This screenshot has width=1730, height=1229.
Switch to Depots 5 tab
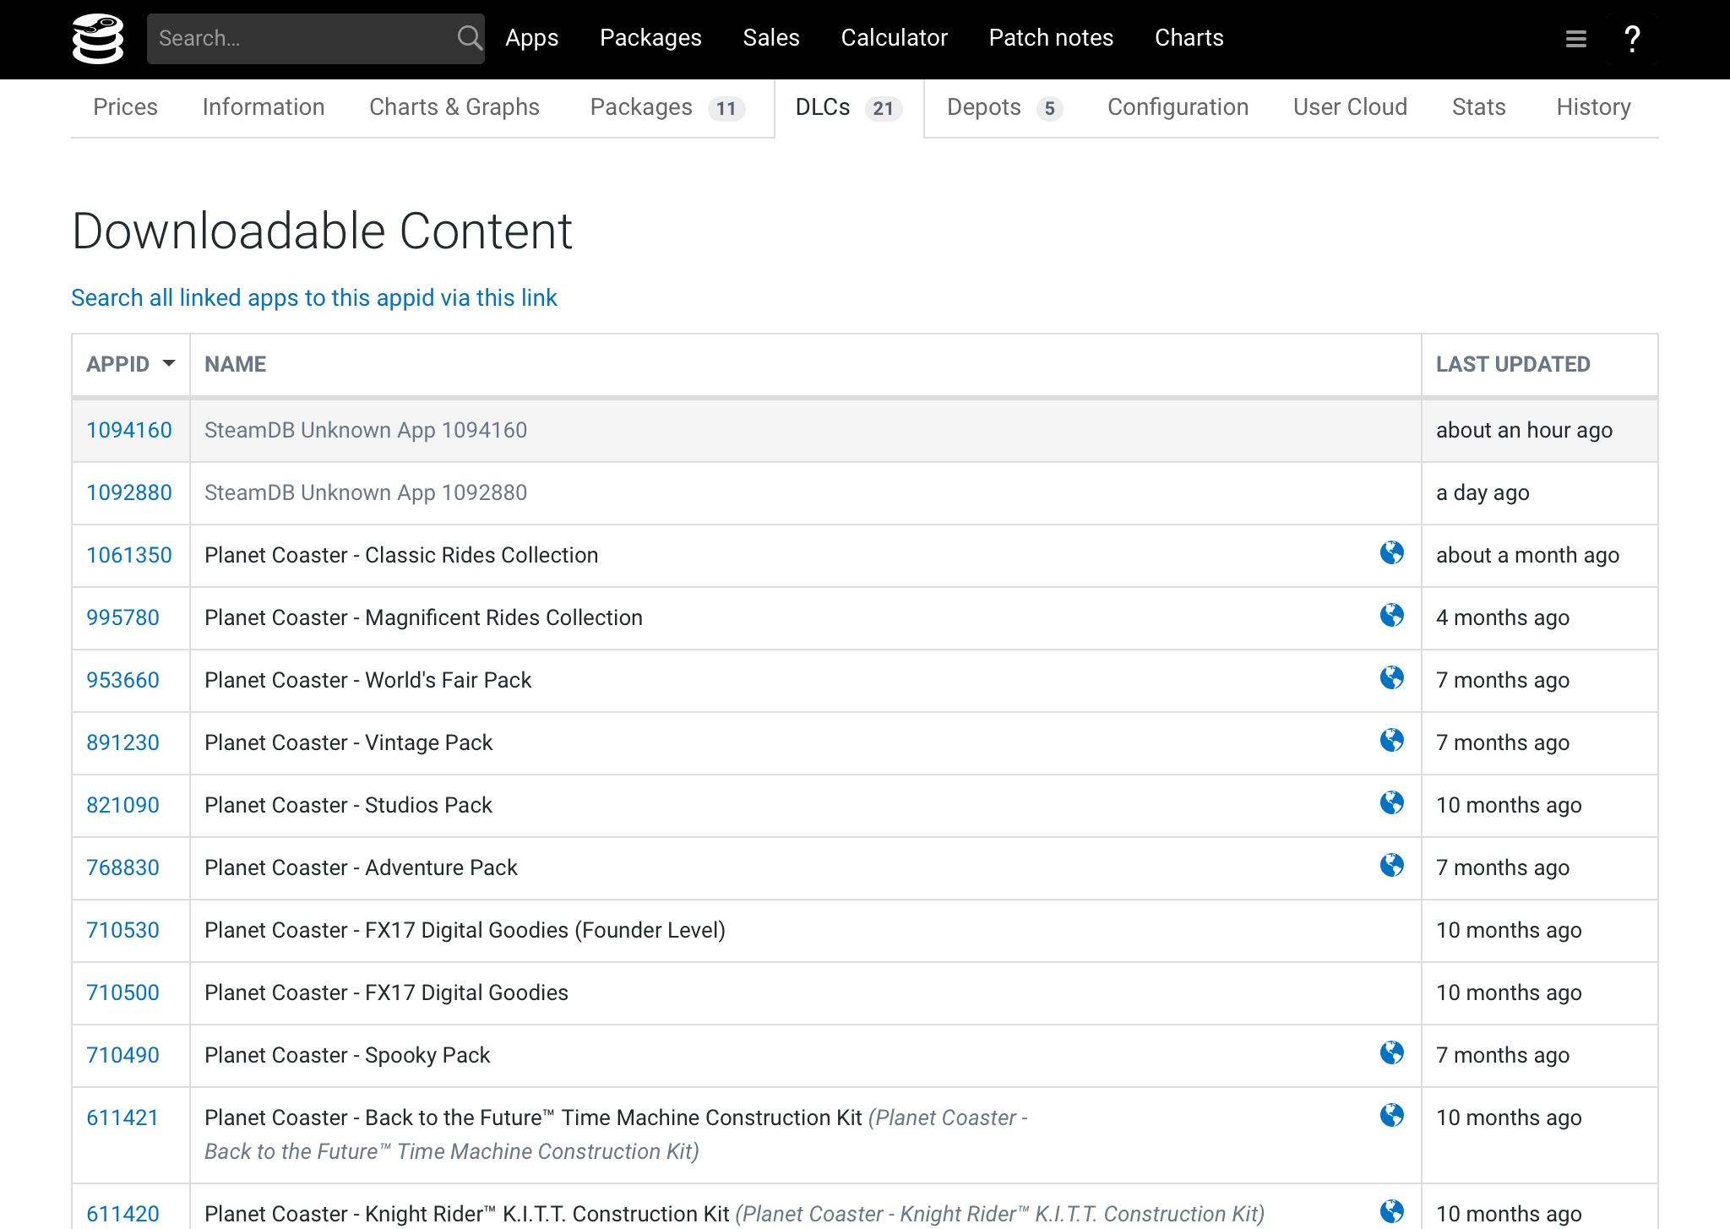(x=1004, y=107)
